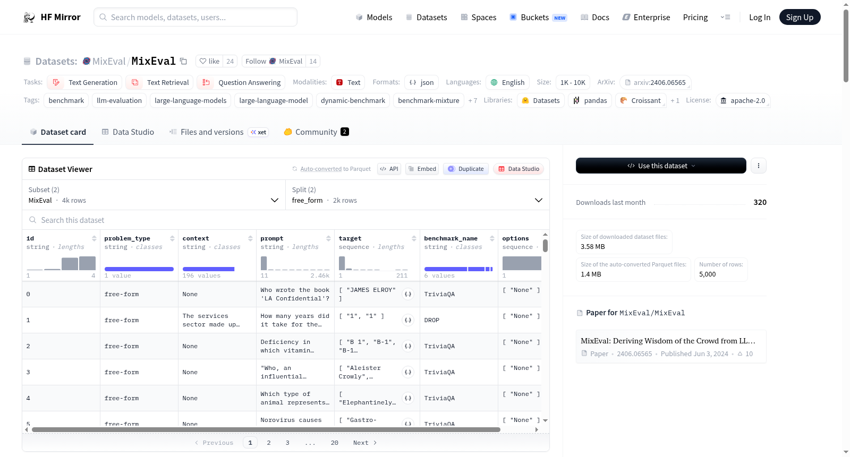
Task: Sort the id column with its arrows
Action: tap(94, 238)
